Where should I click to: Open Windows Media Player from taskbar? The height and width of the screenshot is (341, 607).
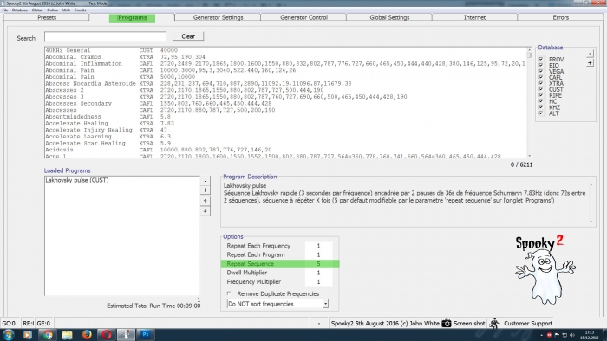(28, 335)
